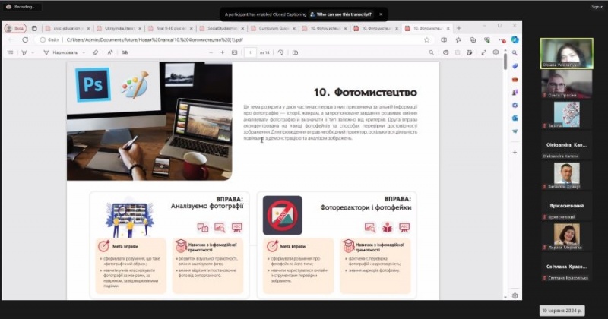Click the zoom in plus button
608x319 pixels.
[x=223, y=52]
